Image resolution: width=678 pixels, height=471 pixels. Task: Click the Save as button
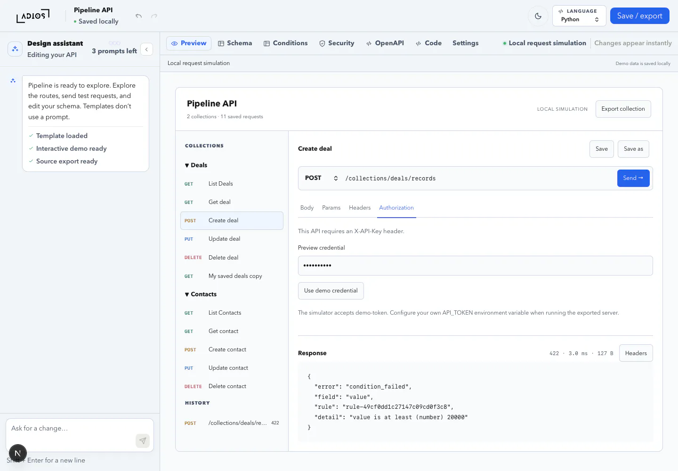click(x=633, y=149)
